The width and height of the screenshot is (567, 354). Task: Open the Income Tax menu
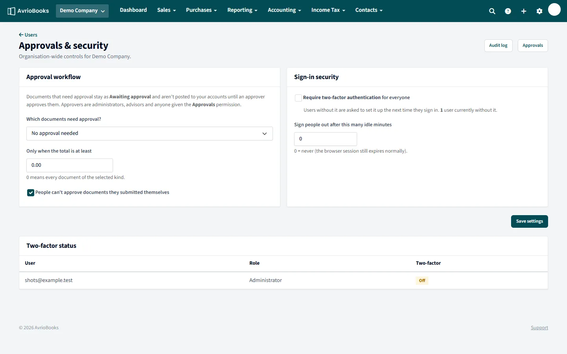[x=328, y=10]
